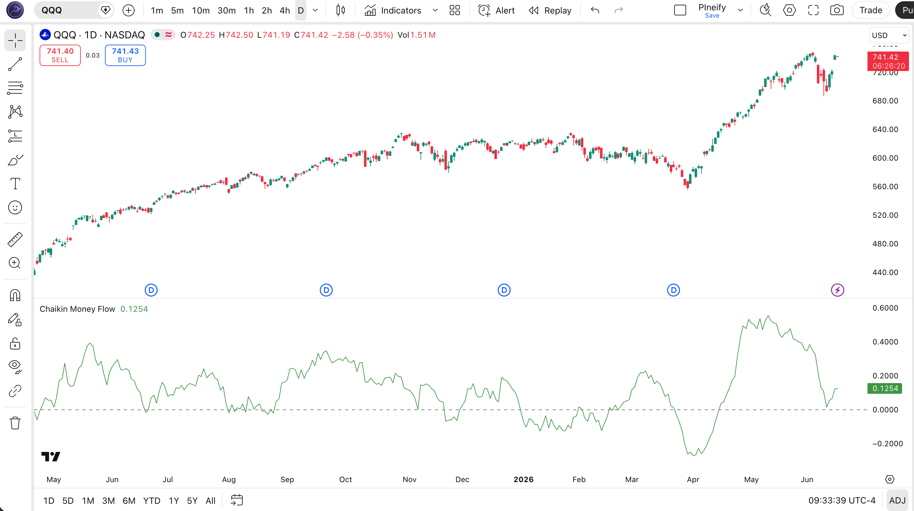
Task: Select the ruler measure tool
Action: [15, 239]
